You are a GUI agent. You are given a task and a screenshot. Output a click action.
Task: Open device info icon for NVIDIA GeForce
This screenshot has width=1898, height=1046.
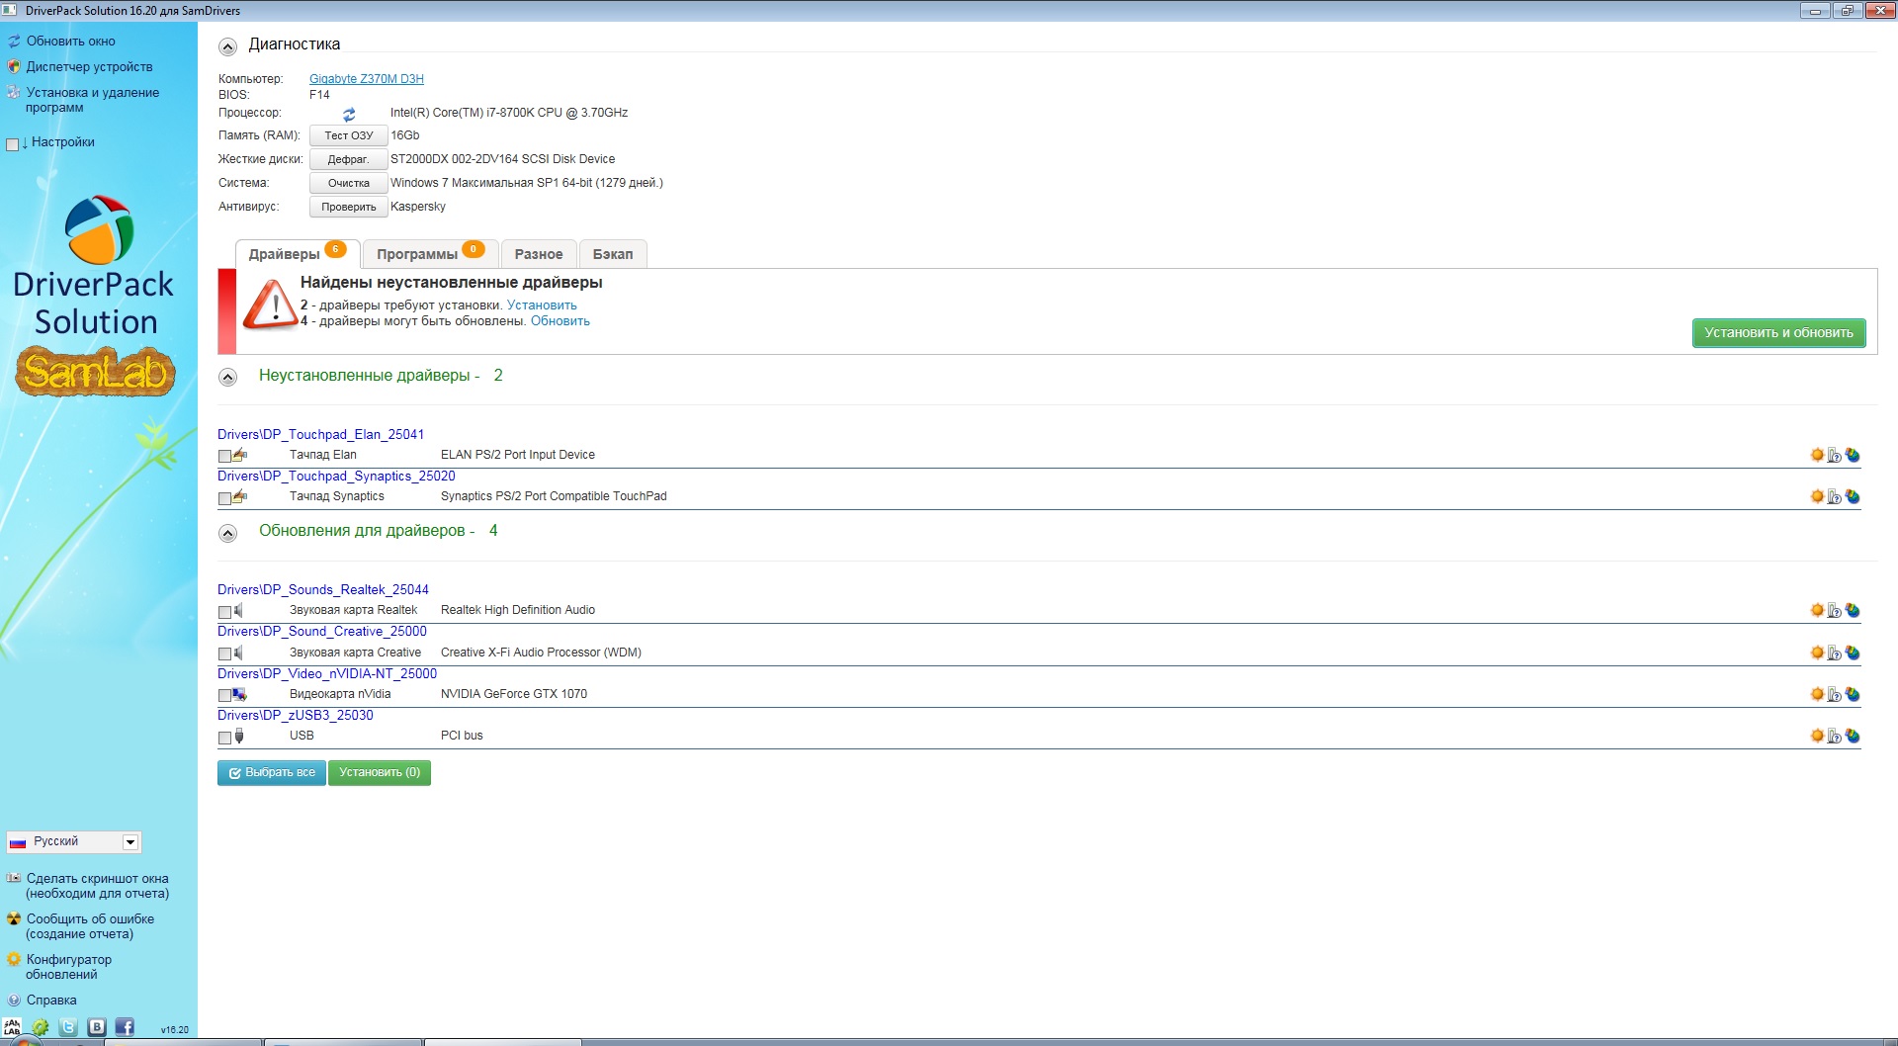pos(1835,694)
